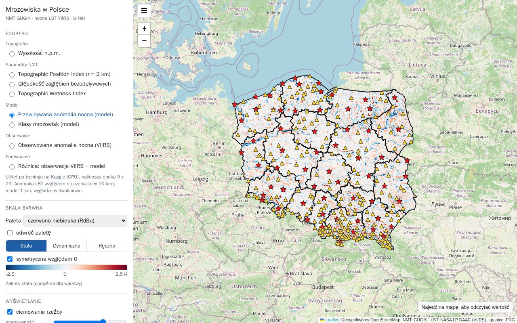Uncheck symetryczna względem 0

click(10, 259)
